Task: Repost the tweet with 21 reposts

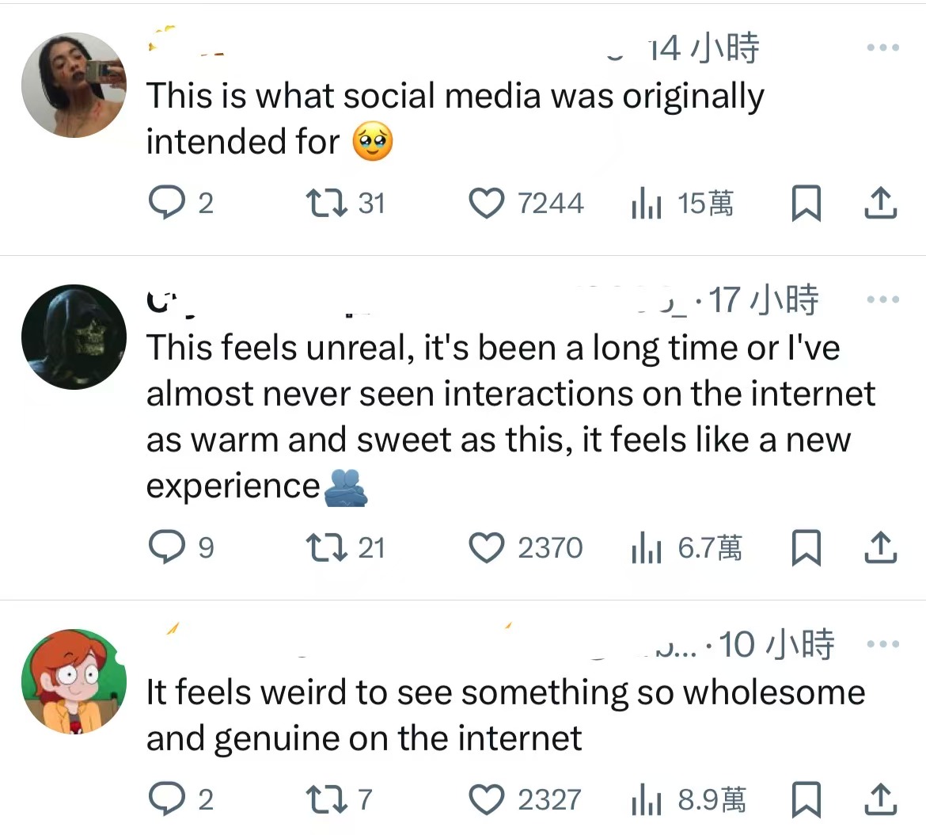Action: coord(326,547)
